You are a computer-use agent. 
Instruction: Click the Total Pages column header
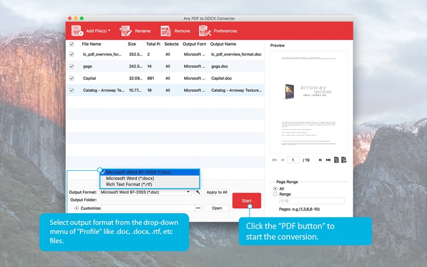[153, 44]
